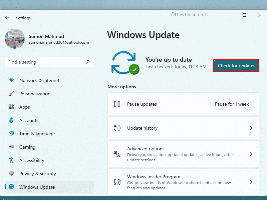Click the Pause updates label
The image size is (267, 200).
click(142, 104)
